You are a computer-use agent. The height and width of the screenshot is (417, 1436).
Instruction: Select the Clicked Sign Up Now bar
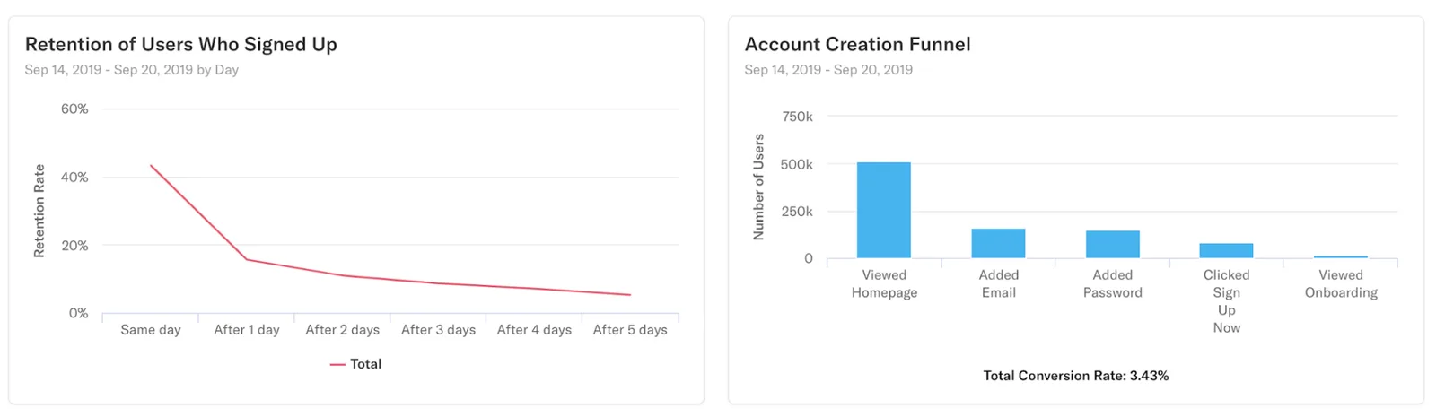tap(1226, 251)
